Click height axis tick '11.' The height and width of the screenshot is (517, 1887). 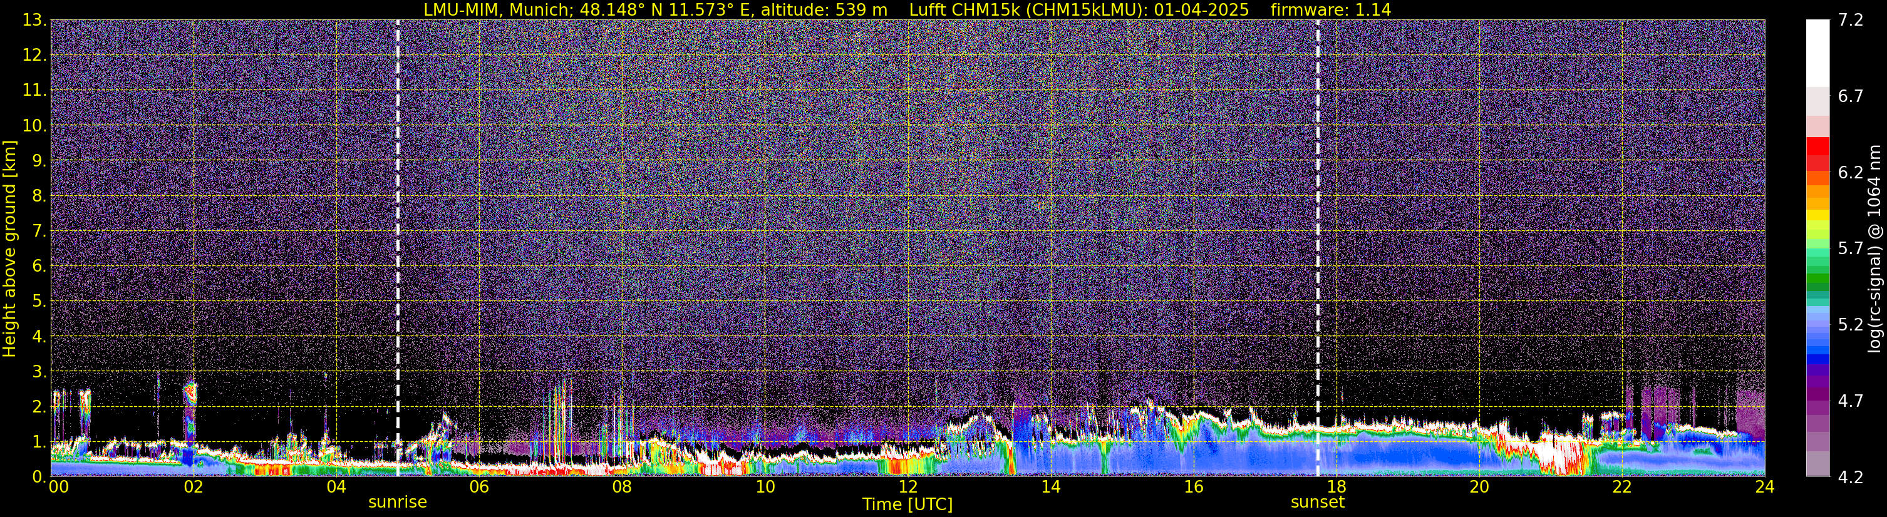coord(34,91)
